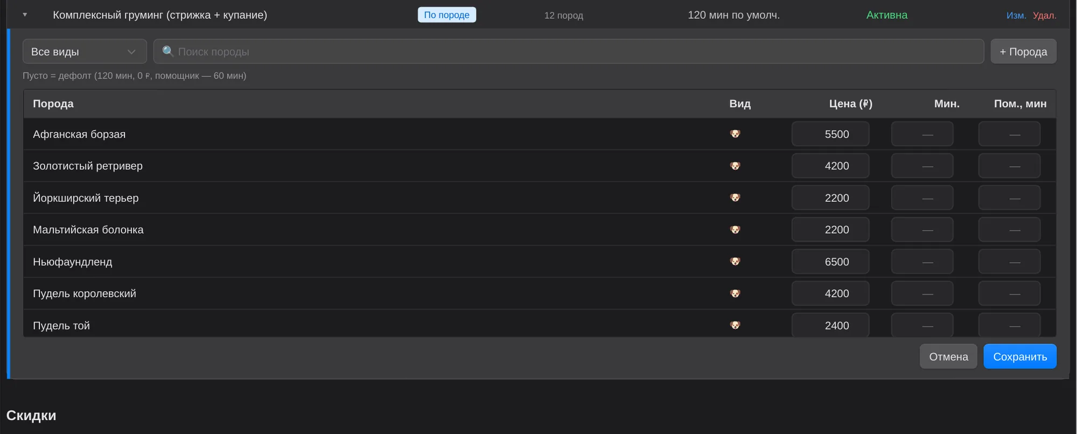Image resolution: width=1077 pixels, height=434 pixels.
Task: Click dog icon for Золотистый ретривер
Action: coord(735,166)
